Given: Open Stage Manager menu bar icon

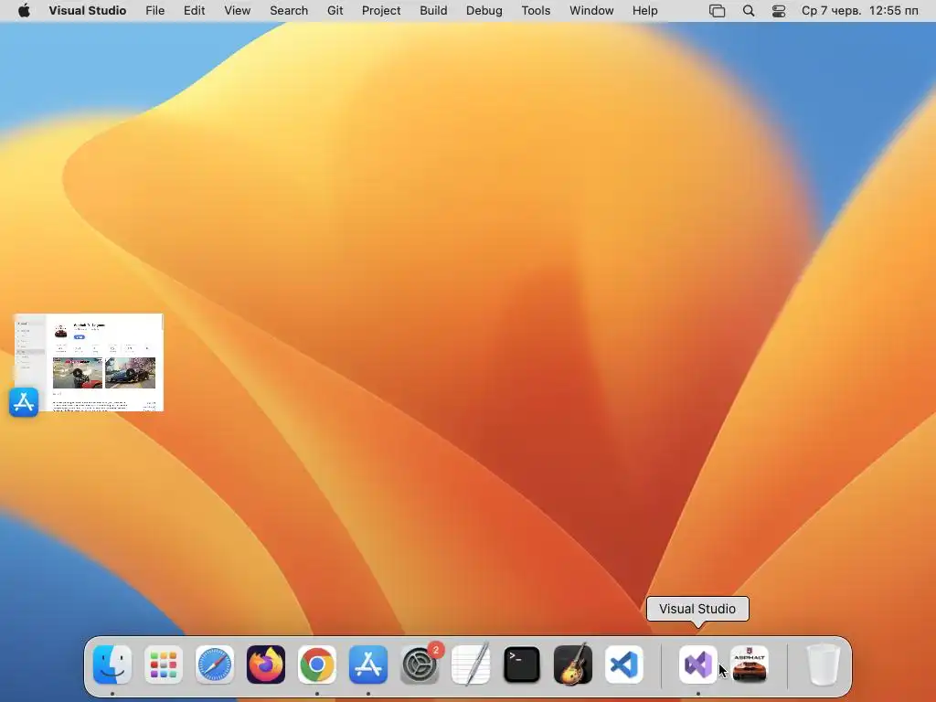Looking at the screenshot, I should (x=717, y=11).
